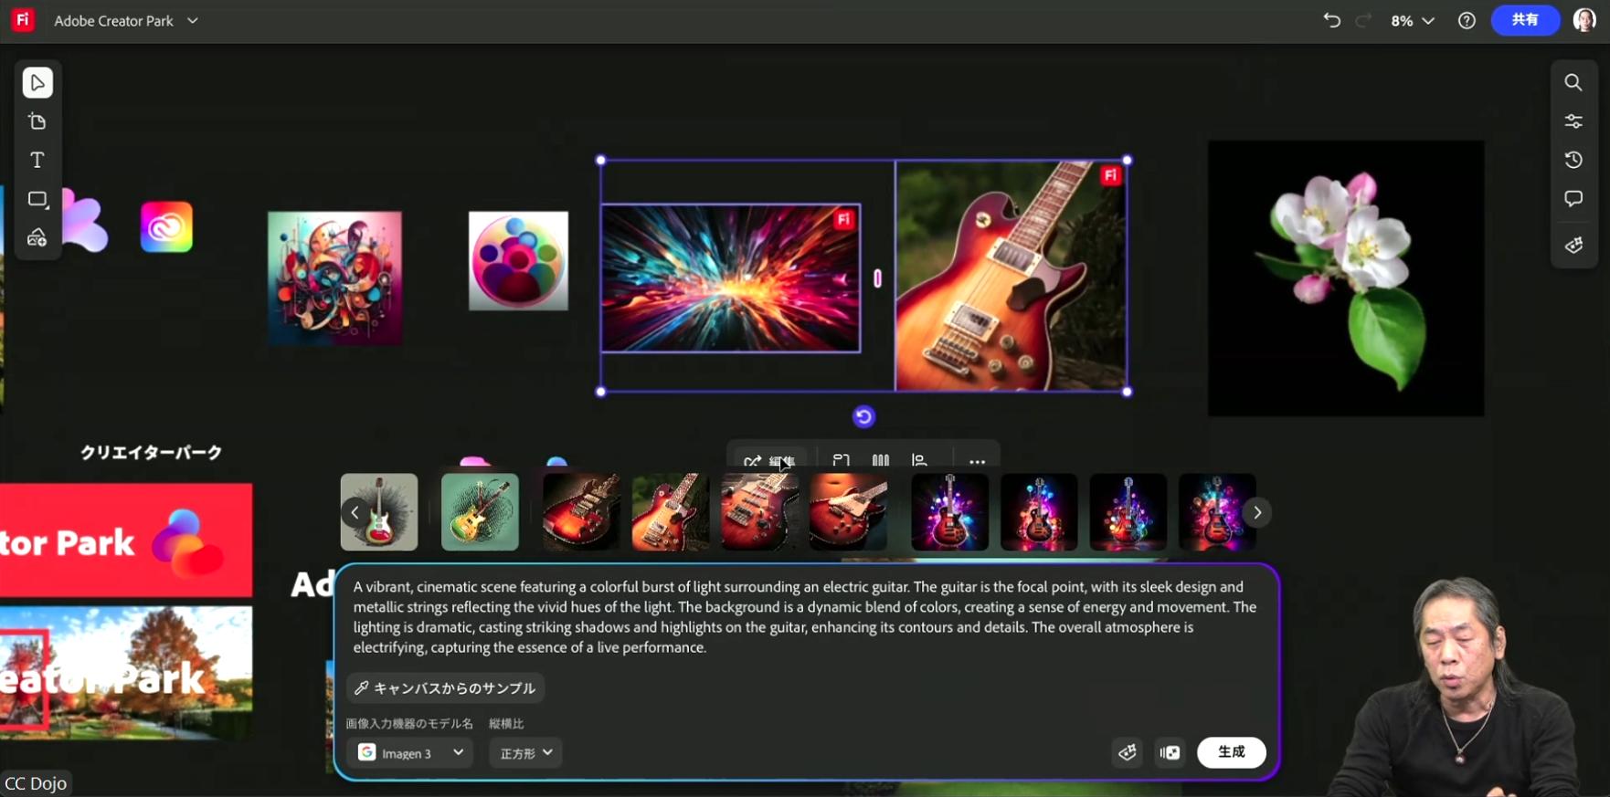Click the Fi badge on the guitar image

pos(1110,175)
